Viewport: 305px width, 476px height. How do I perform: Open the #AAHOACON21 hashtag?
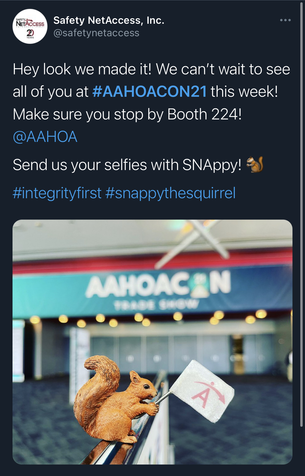click(x=149, y=92)
